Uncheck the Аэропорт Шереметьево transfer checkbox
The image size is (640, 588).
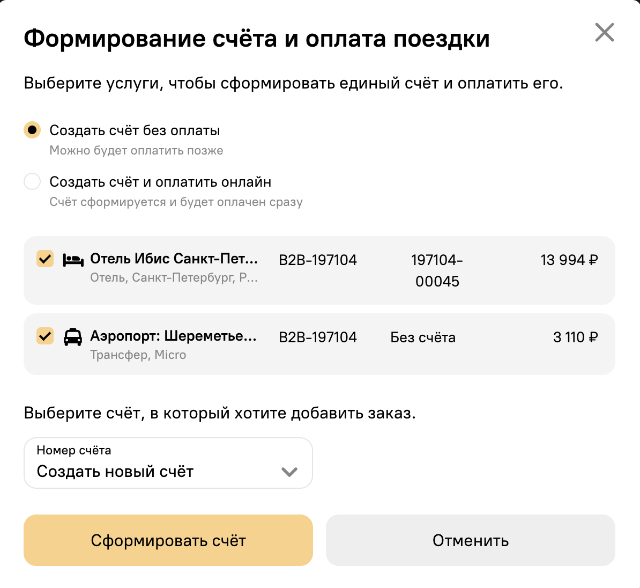(45, 336)
